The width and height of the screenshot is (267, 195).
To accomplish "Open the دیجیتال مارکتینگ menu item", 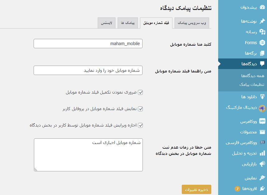I will point(242,109).
